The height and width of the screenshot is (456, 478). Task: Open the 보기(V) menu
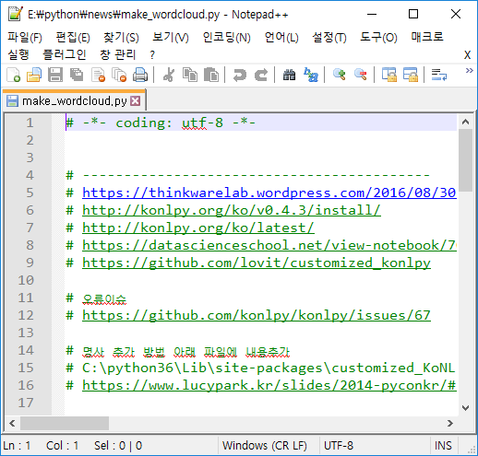click(x=171, y=38)
